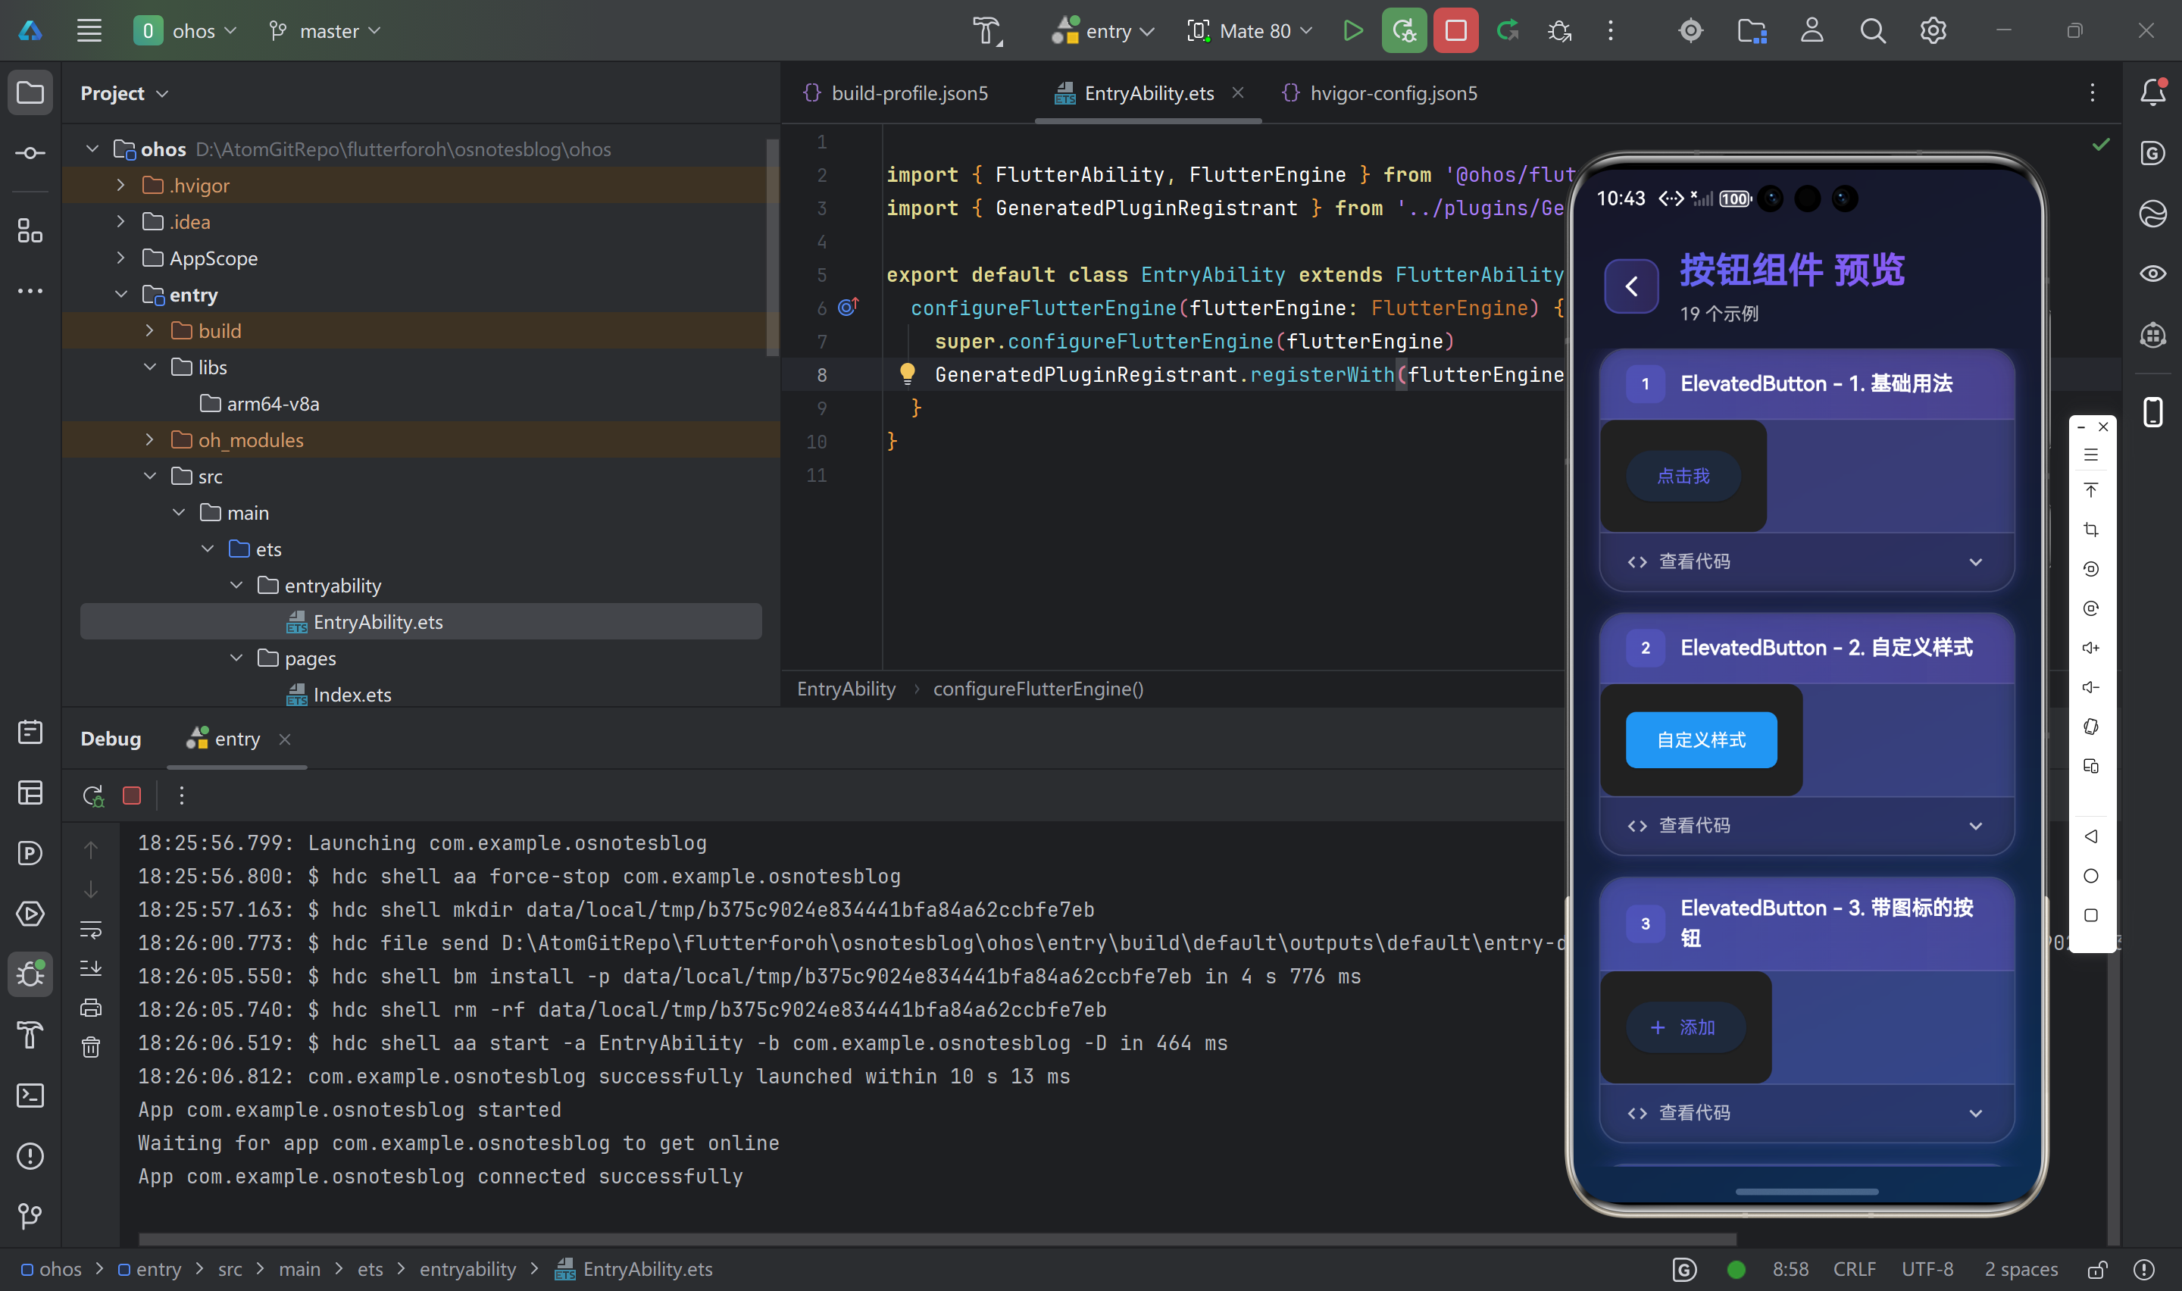Toggle soft-wrap in the Debug console

tap(92, 929)
